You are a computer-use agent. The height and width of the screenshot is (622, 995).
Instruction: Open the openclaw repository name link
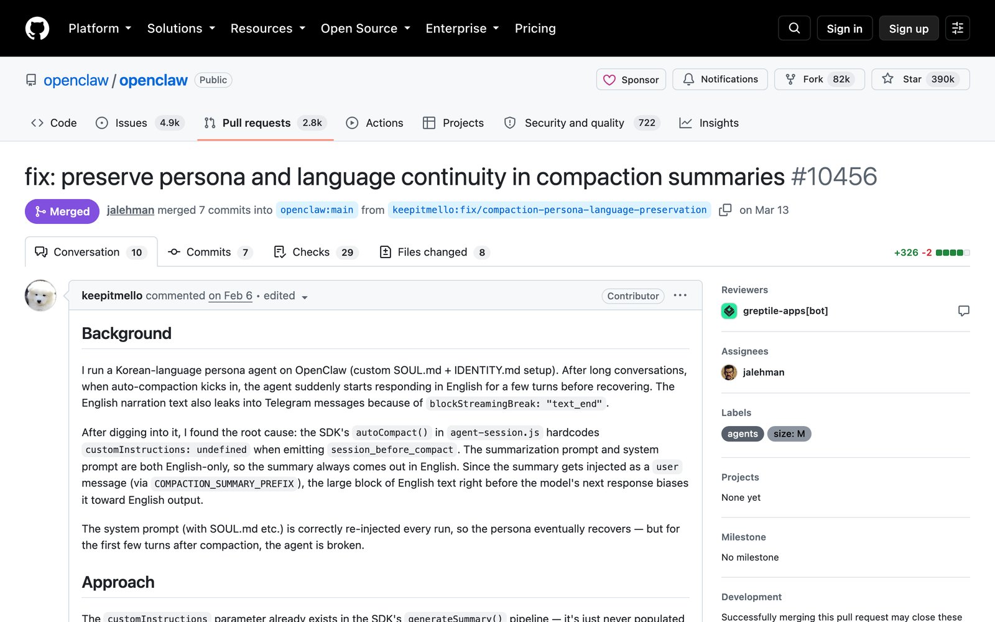pyautogui.click(x=154, y=80)
